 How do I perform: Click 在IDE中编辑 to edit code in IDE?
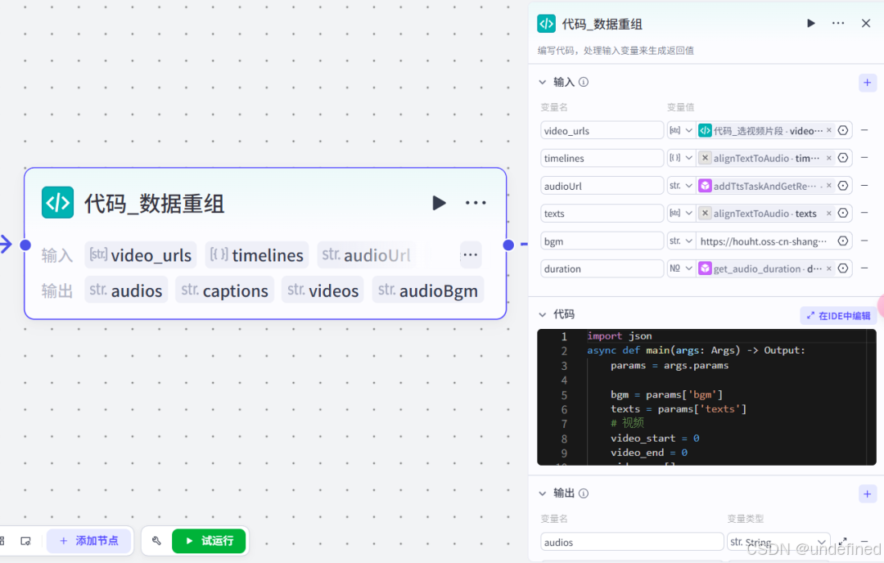pos(837,315)
